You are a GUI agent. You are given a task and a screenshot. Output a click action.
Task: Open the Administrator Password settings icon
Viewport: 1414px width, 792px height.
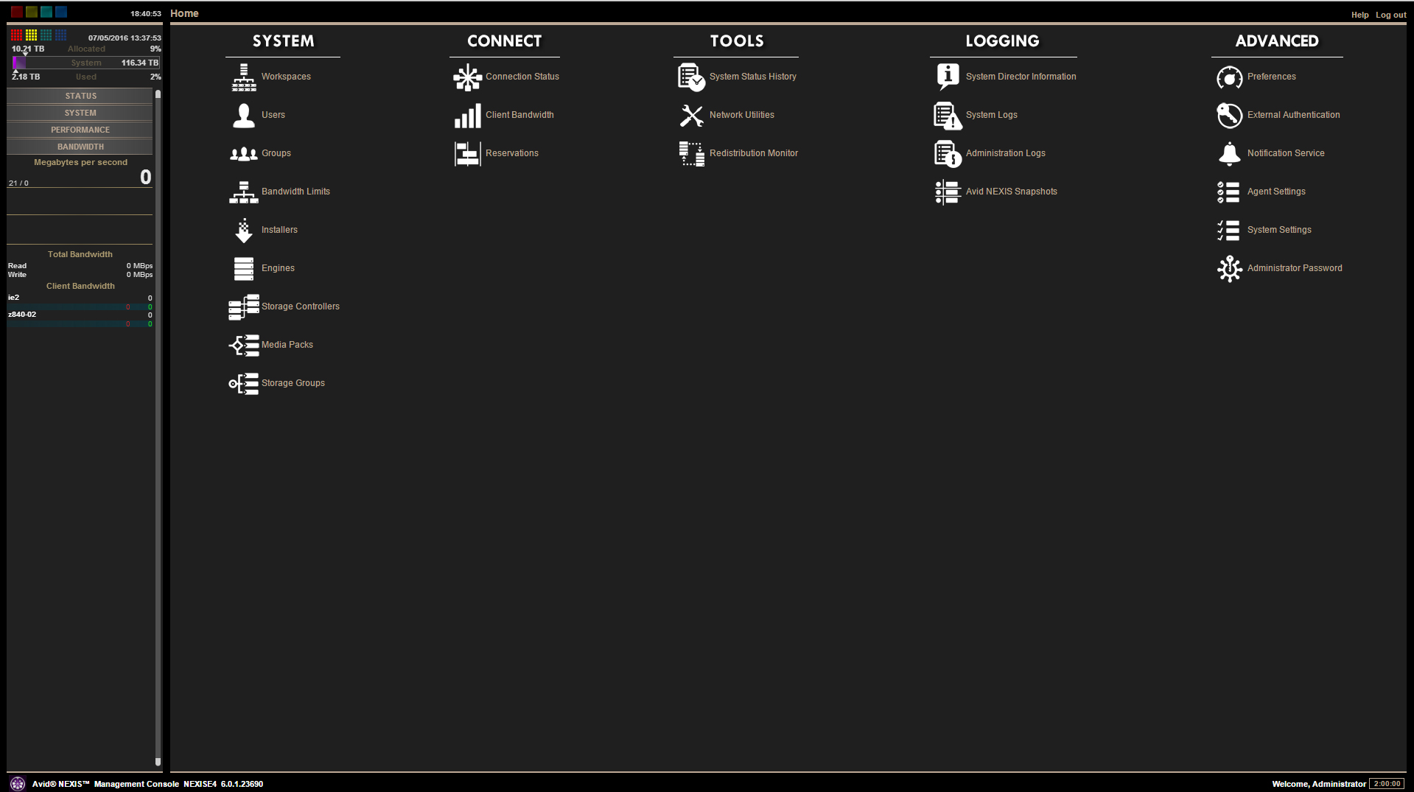(1229, 268)
